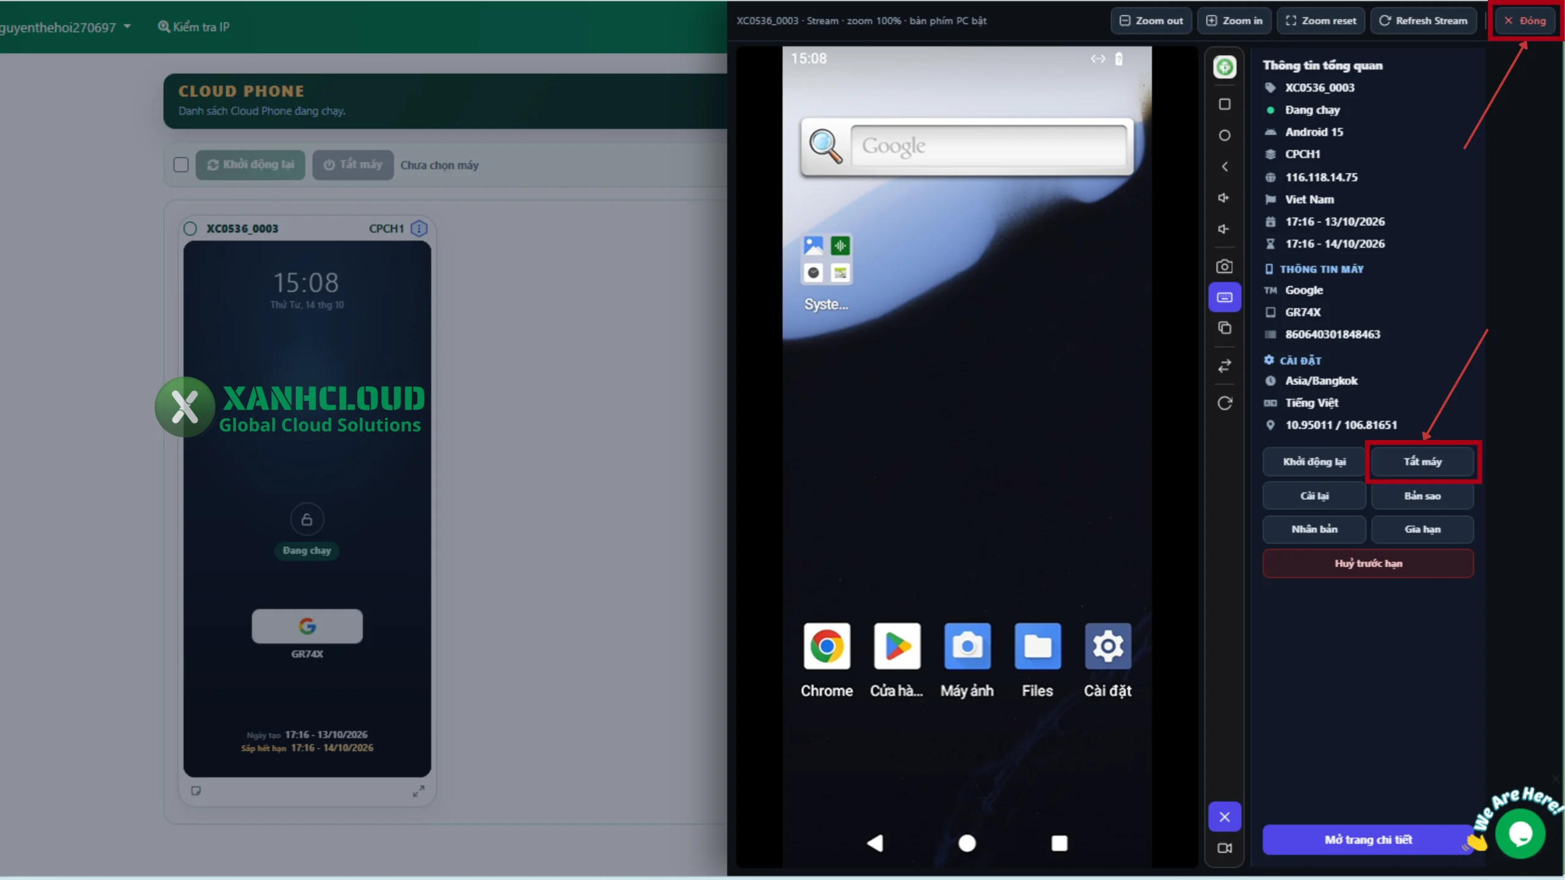Click the green XanhCloud logo icon in sidebar

pyautogui.click(x=1224, y=67)
